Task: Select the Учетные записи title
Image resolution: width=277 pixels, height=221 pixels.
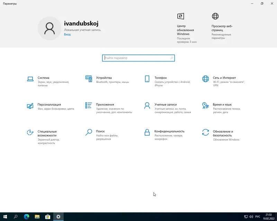Action: coord(166,105)
